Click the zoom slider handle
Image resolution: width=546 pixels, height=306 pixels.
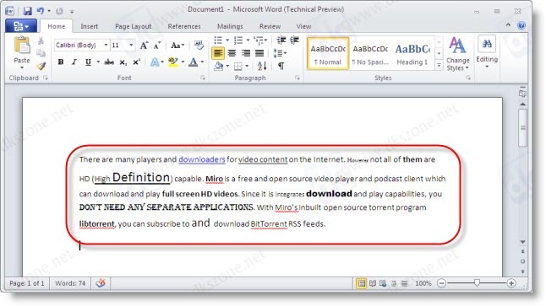click(x=477, y=283)
